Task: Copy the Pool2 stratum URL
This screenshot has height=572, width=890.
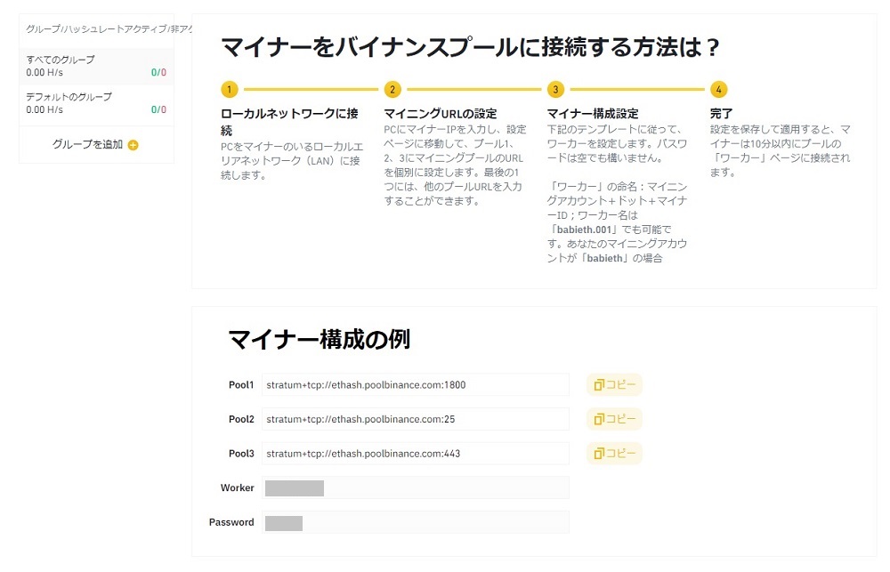Action: 614,419
